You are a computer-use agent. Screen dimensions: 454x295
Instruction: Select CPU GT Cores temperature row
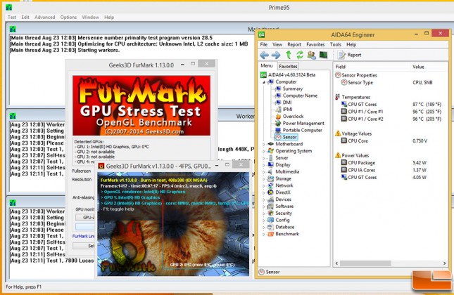tap(391, 105)
